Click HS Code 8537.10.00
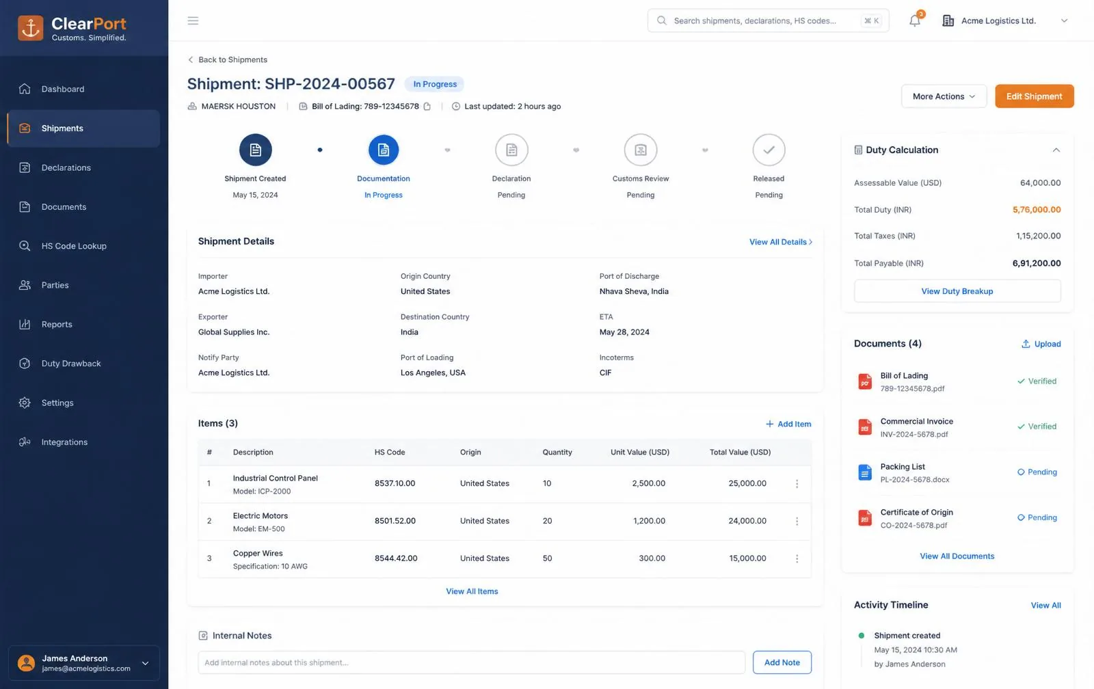This screenshot has width=1094, height=689. tap(395, 484)
